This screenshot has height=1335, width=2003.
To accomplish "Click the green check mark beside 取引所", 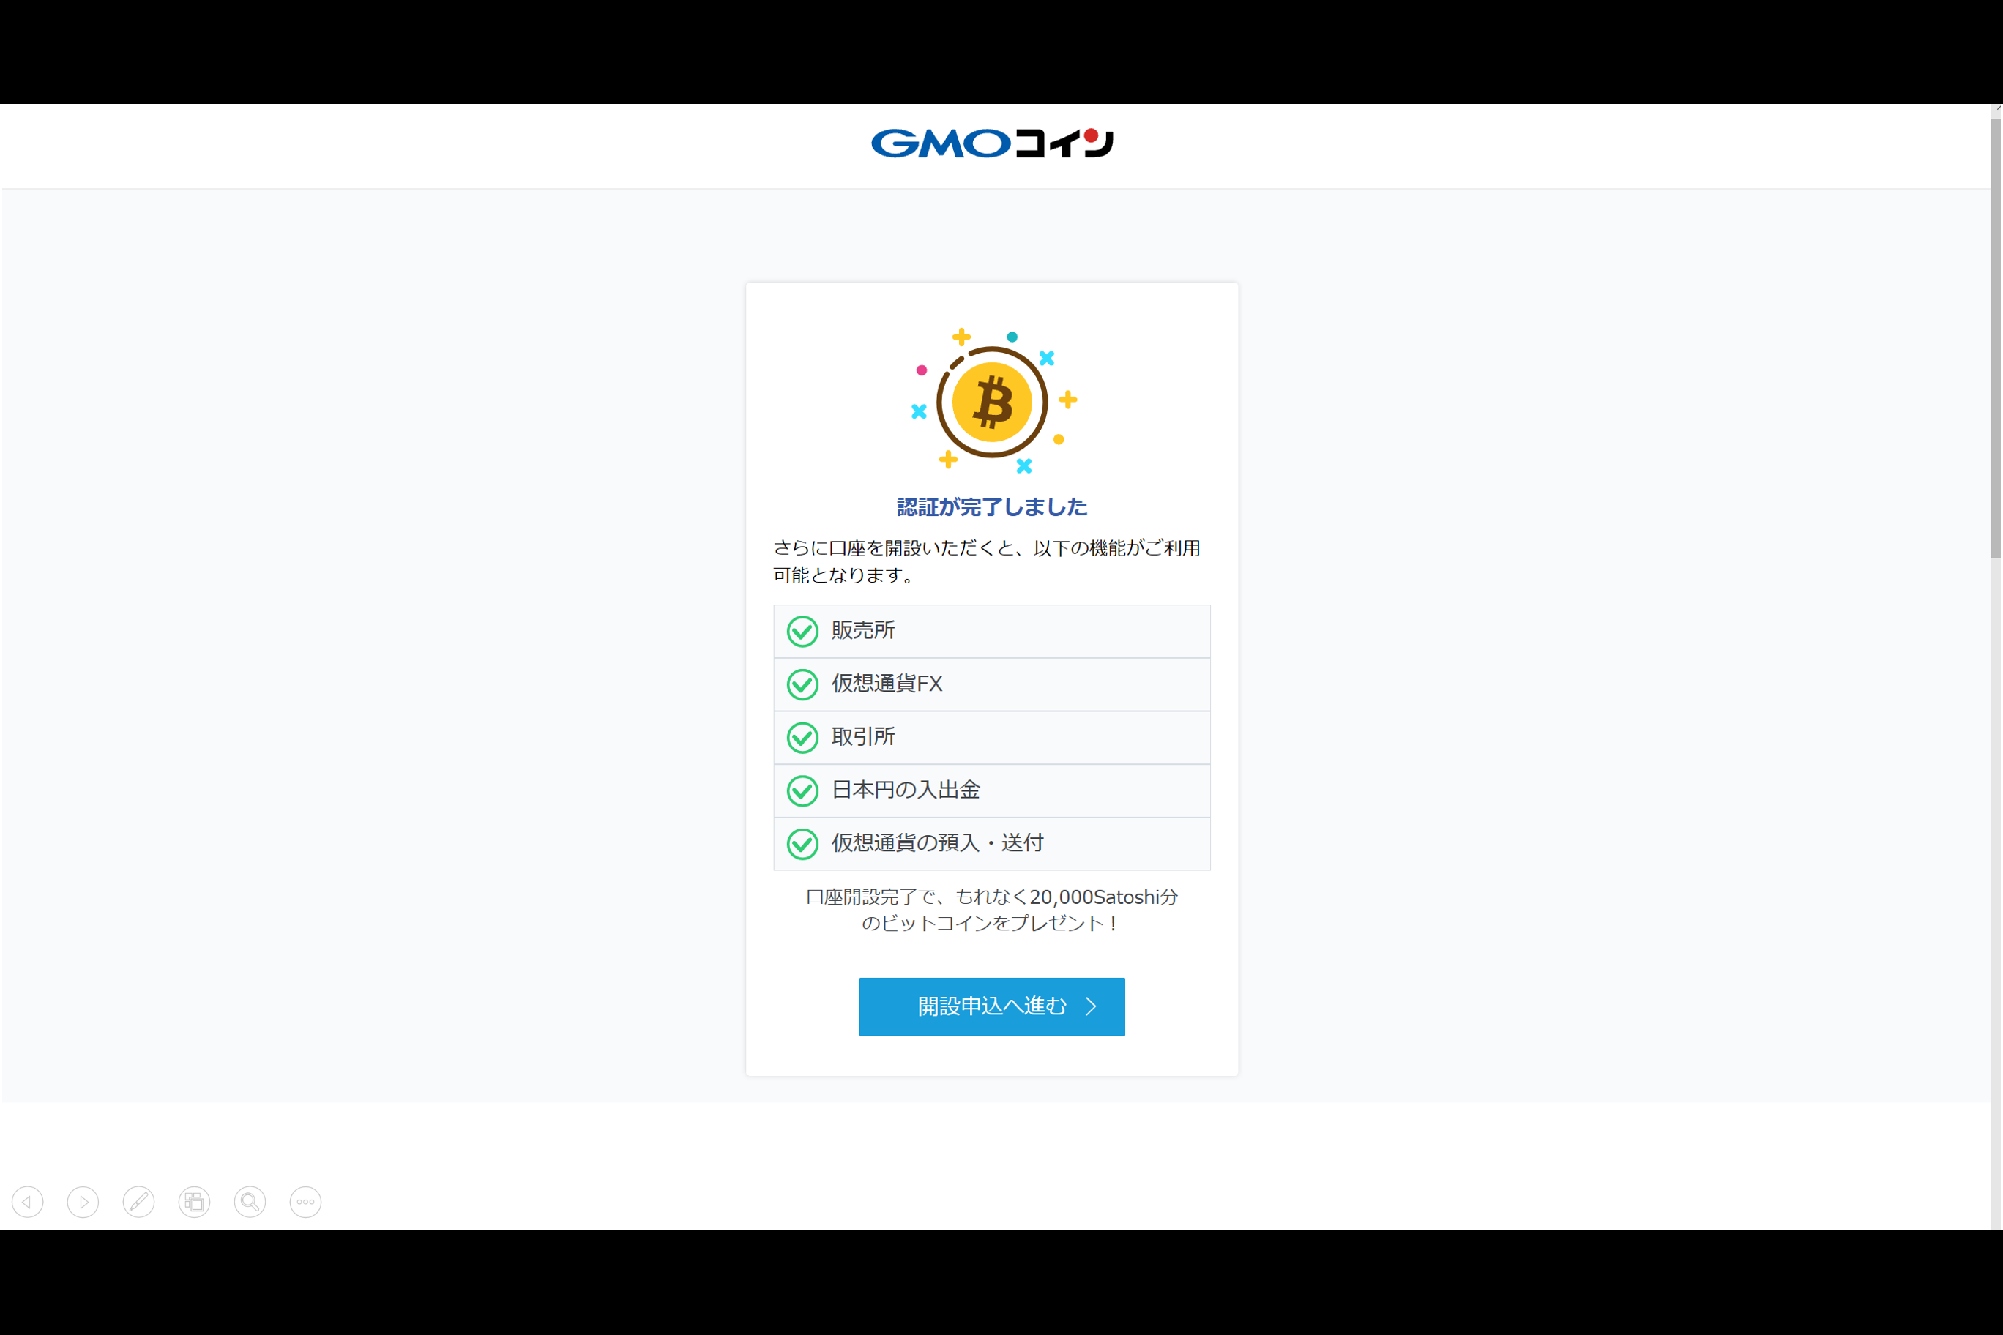I will point(802,737).
